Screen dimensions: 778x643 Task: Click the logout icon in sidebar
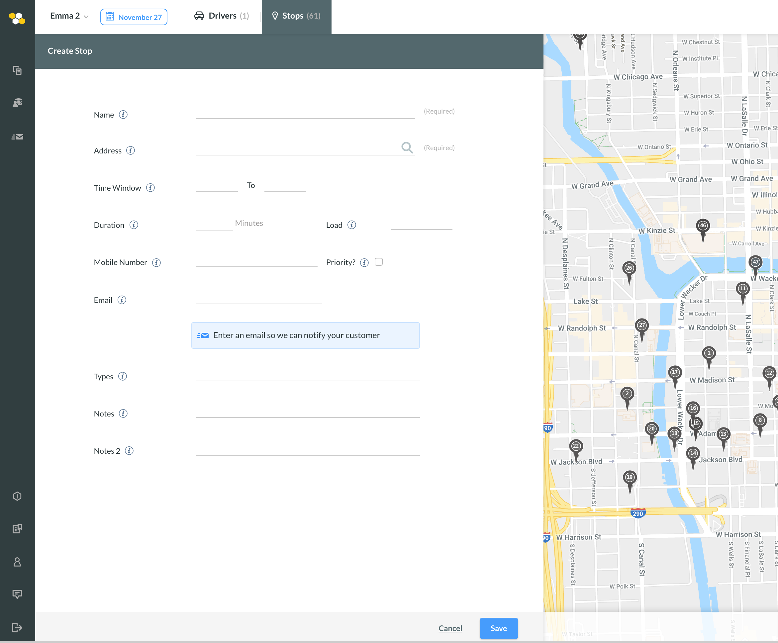coord(17,627)
